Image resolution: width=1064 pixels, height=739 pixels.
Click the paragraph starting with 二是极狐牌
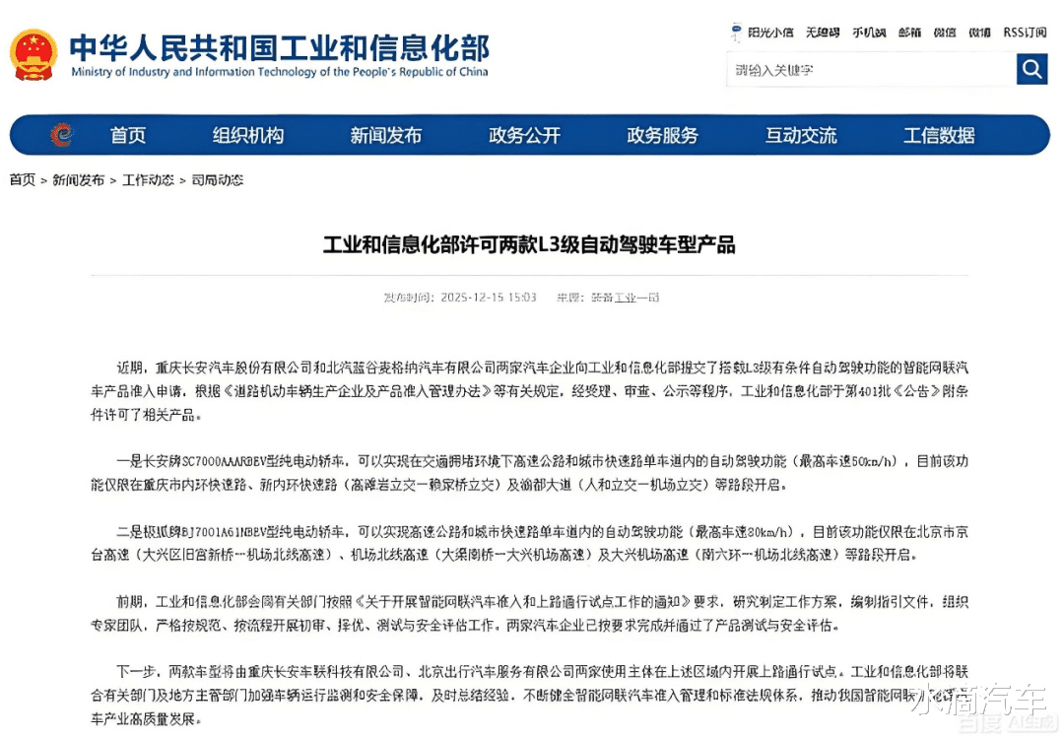pos(529,543)
